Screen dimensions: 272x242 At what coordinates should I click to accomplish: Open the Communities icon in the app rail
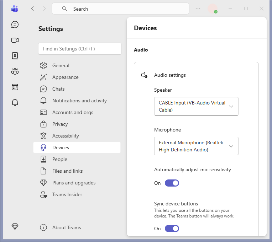pyautogui.click(x=15, y=71)
